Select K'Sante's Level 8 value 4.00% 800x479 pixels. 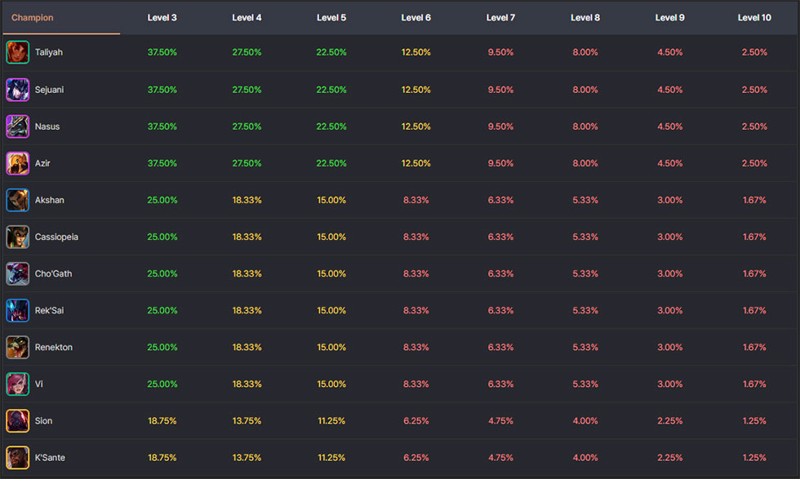coord(585,458)
